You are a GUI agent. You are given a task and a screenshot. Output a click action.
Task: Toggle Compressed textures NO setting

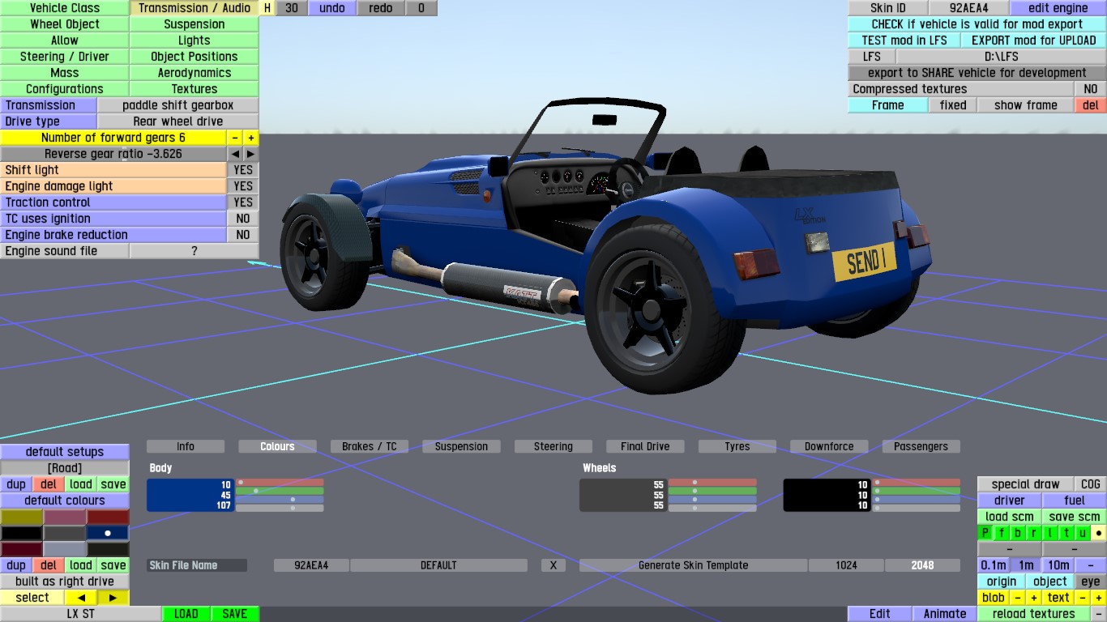1091,89
